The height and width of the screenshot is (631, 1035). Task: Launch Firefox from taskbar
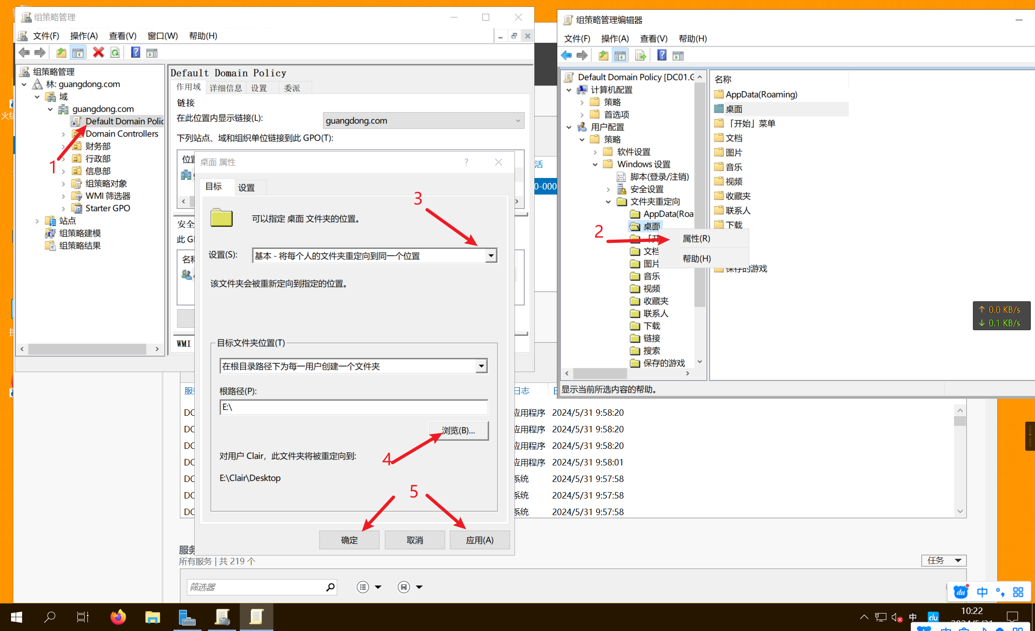[x=118, y=617]
